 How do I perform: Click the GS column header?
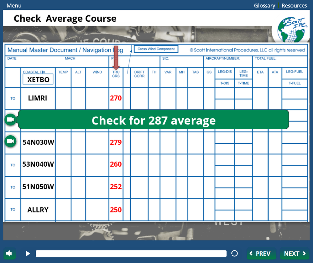209,72
